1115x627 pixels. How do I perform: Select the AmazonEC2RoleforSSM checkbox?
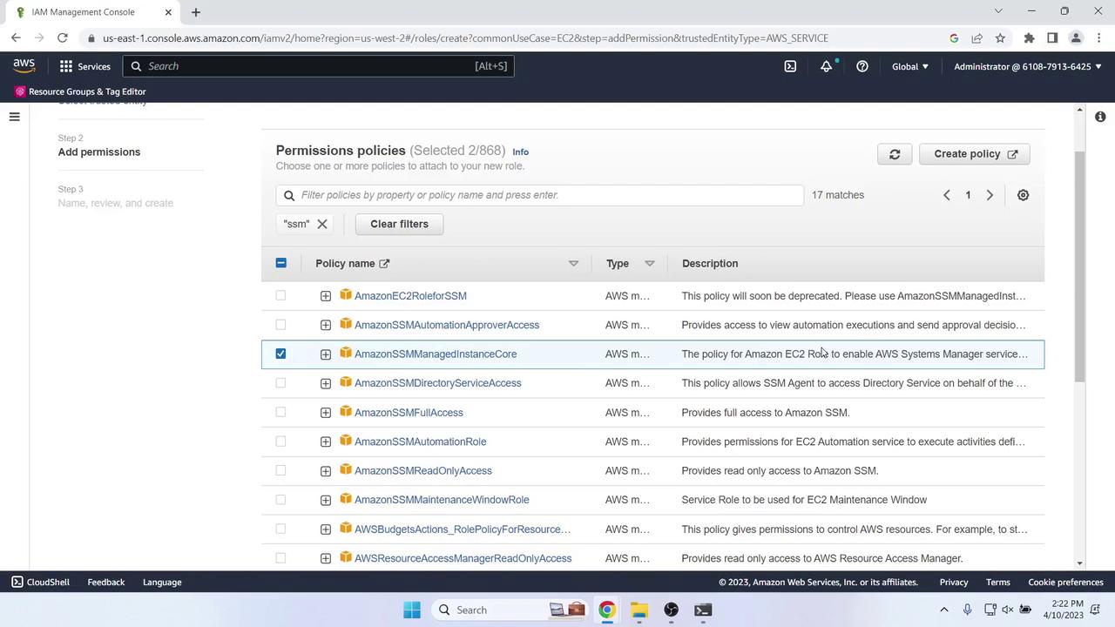[x=280, y=295]
